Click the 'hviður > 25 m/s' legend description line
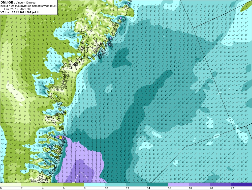252x190 pixels. click(x=28, y=6)
